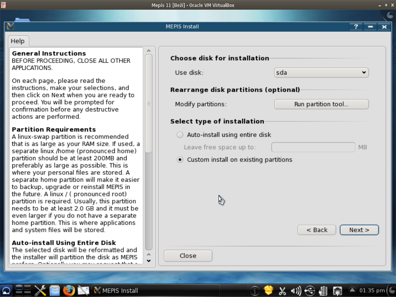Click the Next button
Viewport: 396px width, 297px height.
click(x=359, y=230)
